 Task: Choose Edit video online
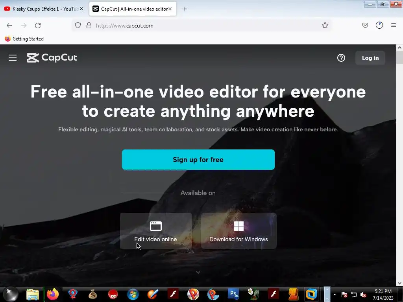[x=156, y=230]
